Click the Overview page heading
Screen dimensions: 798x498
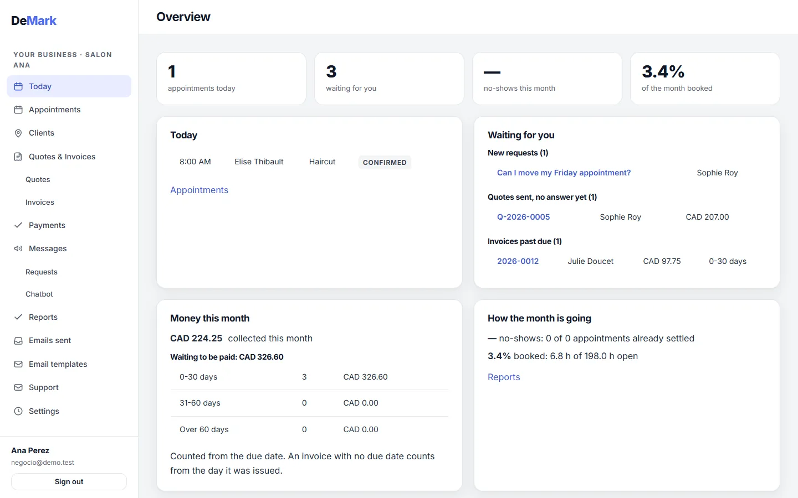pyautogui.click(x=183, y=17)
